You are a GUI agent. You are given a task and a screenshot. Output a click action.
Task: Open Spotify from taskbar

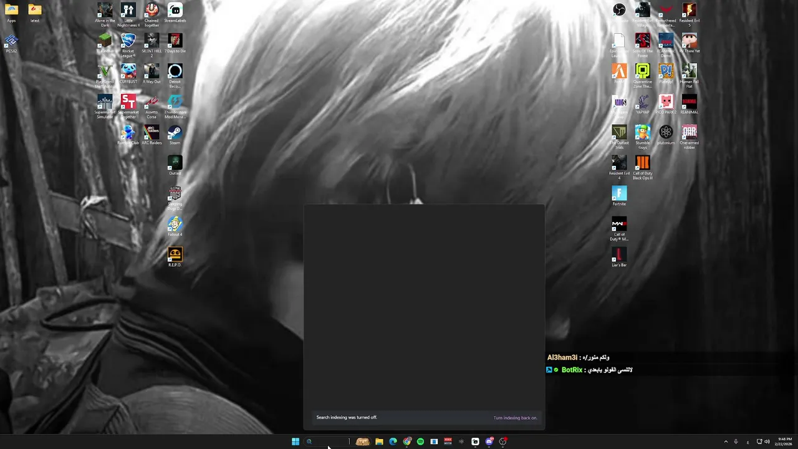420,442
